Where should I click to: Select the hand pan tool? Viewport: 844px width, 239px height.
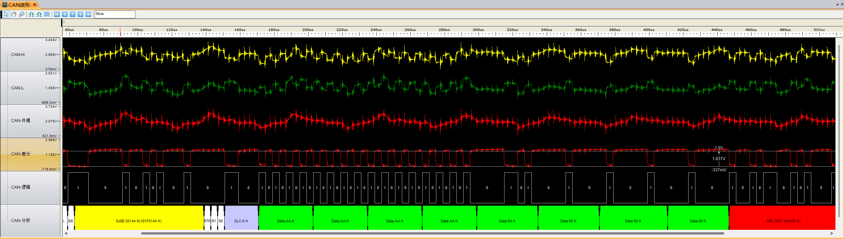pyautogui.click(x=14, y=14)
